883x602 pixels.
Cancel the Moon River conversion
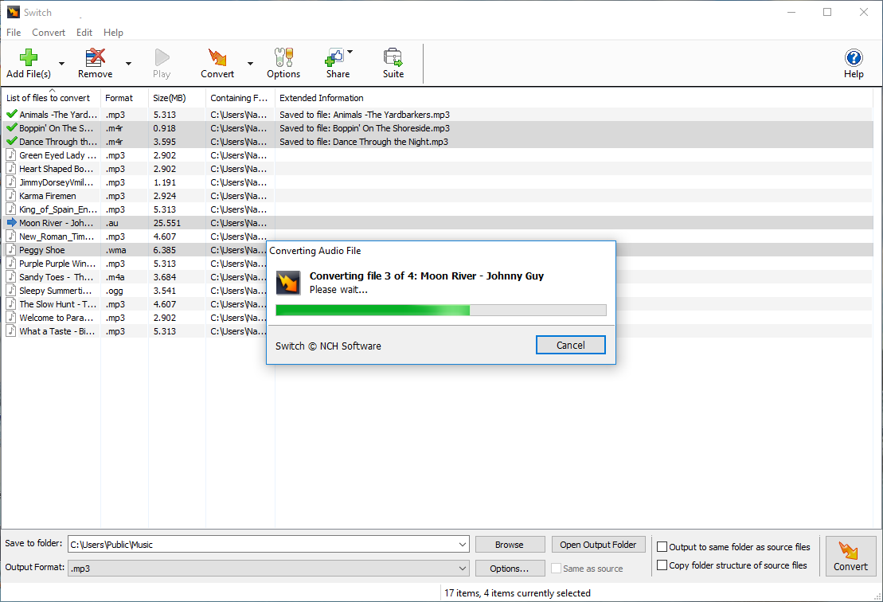pos(571,345)
